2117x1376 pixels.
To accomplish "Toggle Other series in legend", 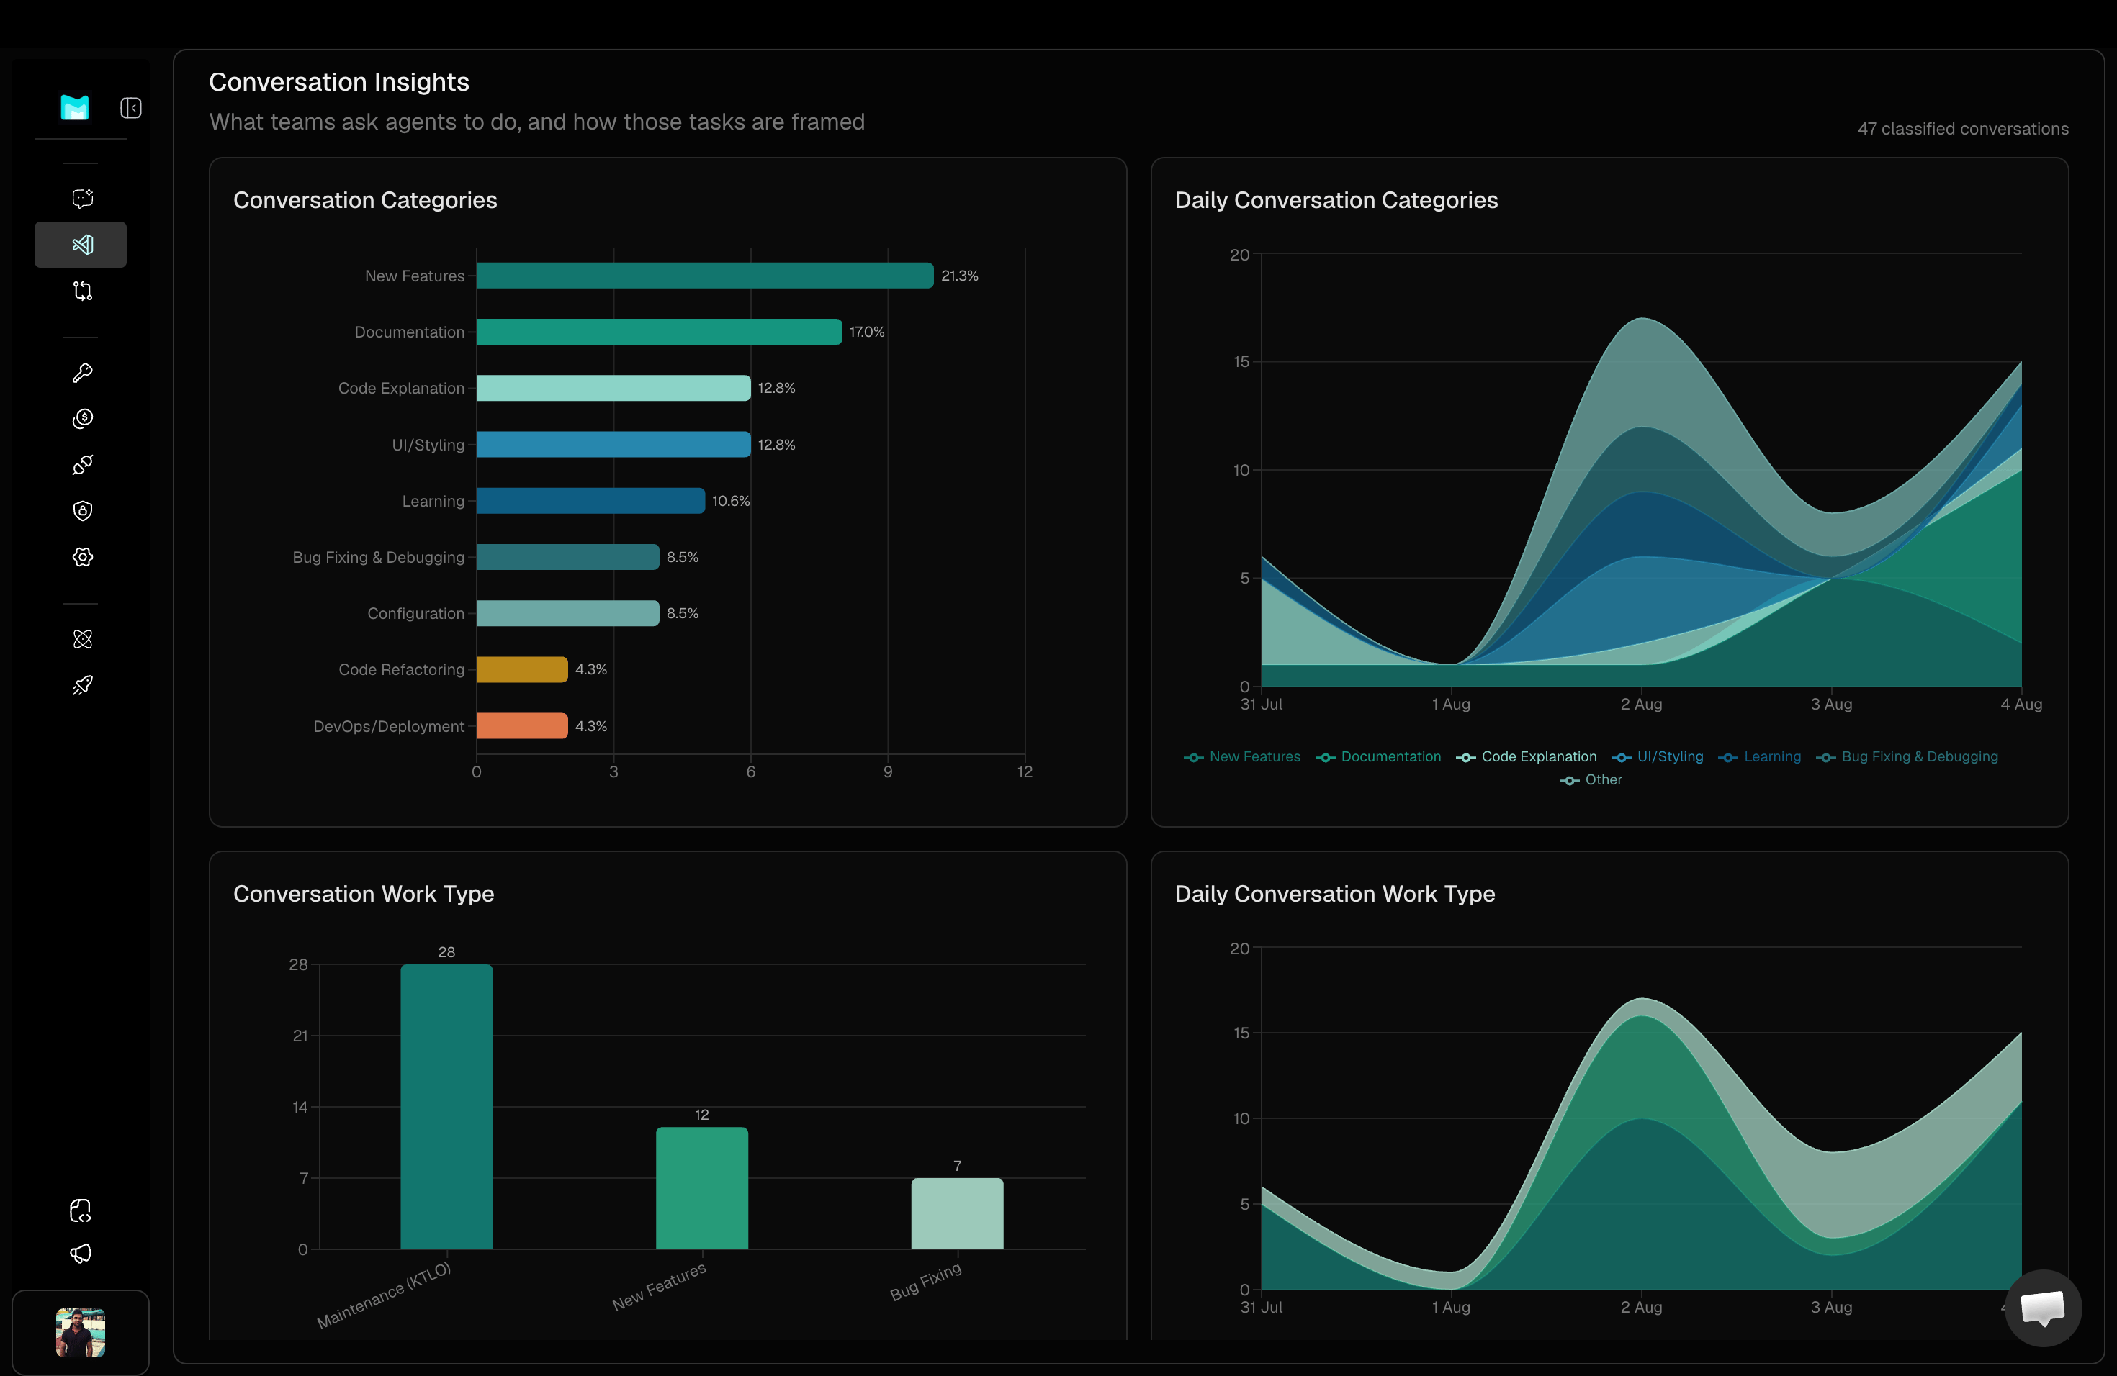I will coord(1591,779).
